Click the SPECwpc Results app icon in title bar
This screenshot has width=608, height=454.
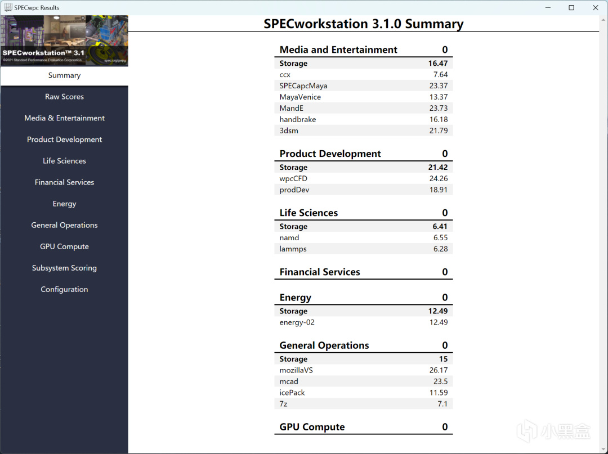pyautogui.click(x=8, y=7)
